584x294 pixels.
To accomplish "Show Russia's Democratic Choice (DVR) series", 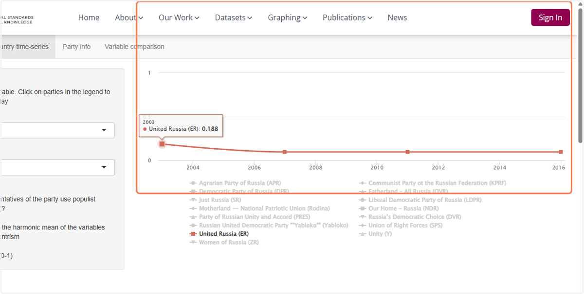I will tap(410, 217).
